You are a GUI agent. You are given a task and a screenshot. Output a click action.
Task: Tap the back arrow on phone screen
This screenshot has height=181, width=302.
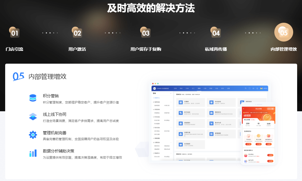(x=244, y=109)
